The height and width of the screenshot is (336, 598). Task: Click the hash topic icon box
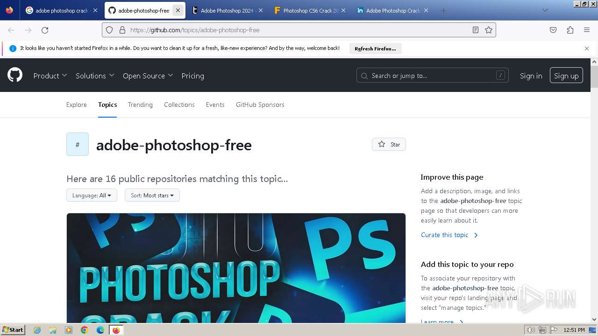click(x=78, y=144)
